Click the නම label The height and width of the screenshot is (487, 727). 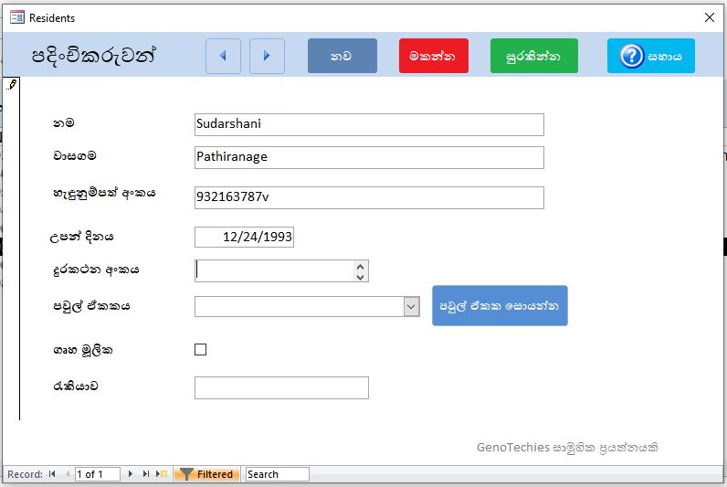(x=64, y=123)
